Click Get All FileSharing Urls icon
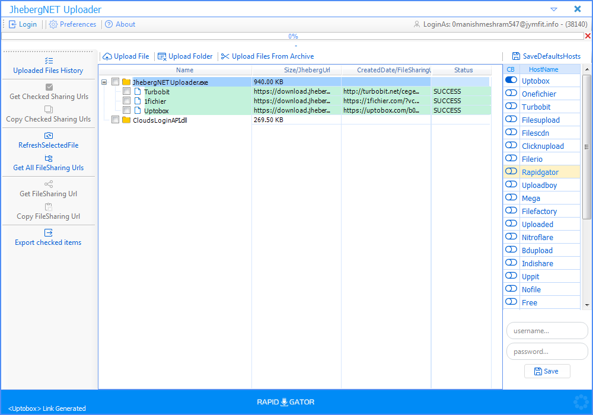Viewport: 593px width, 415px height. tap(49, 158)
